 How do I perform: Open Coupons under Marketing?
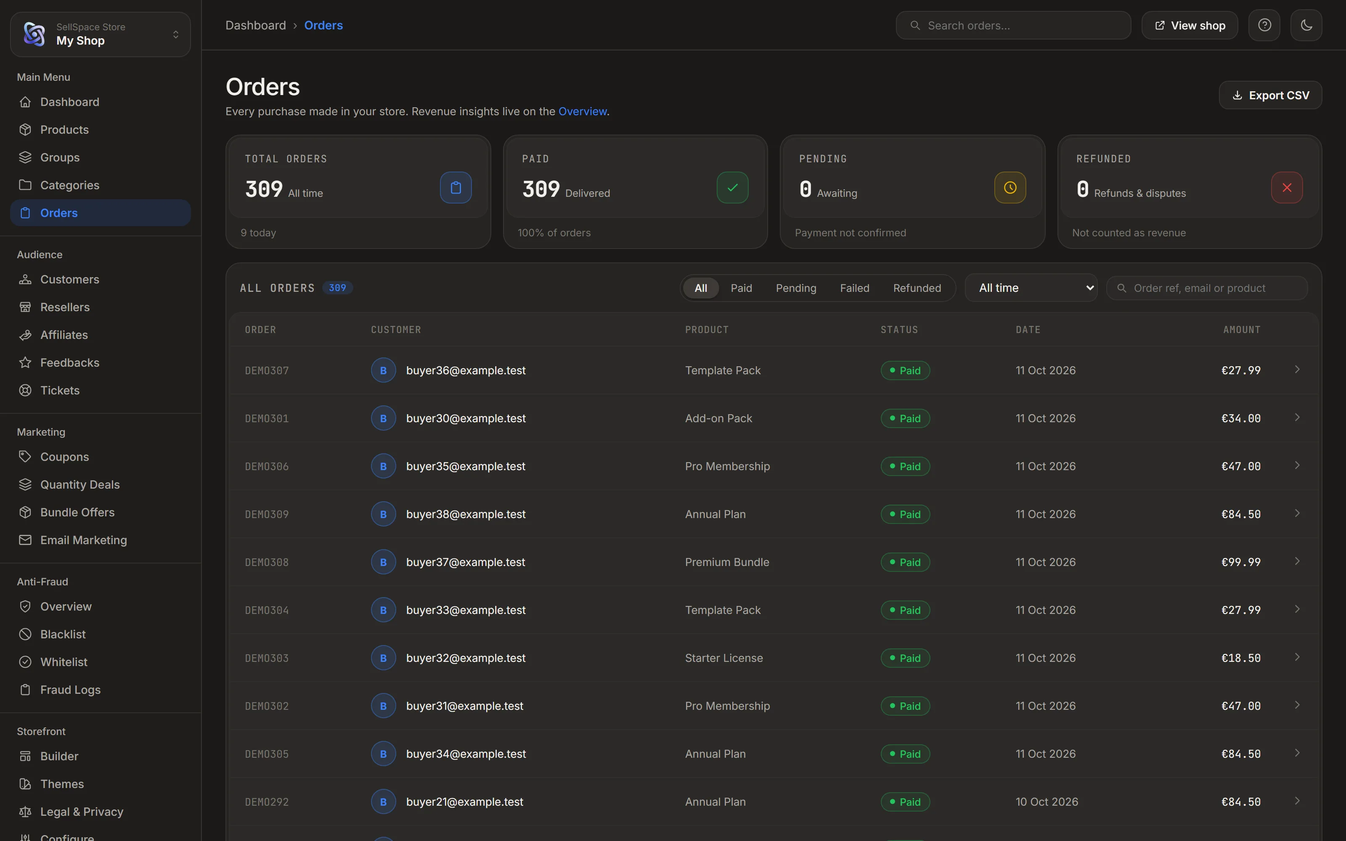[100, 457]
